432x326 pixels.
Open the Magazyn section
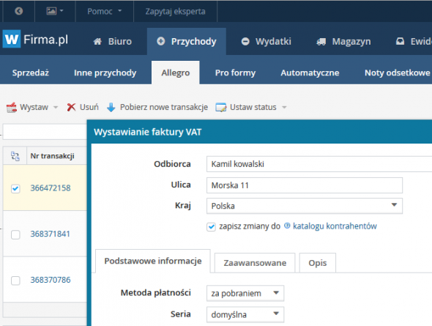point(343,41)
